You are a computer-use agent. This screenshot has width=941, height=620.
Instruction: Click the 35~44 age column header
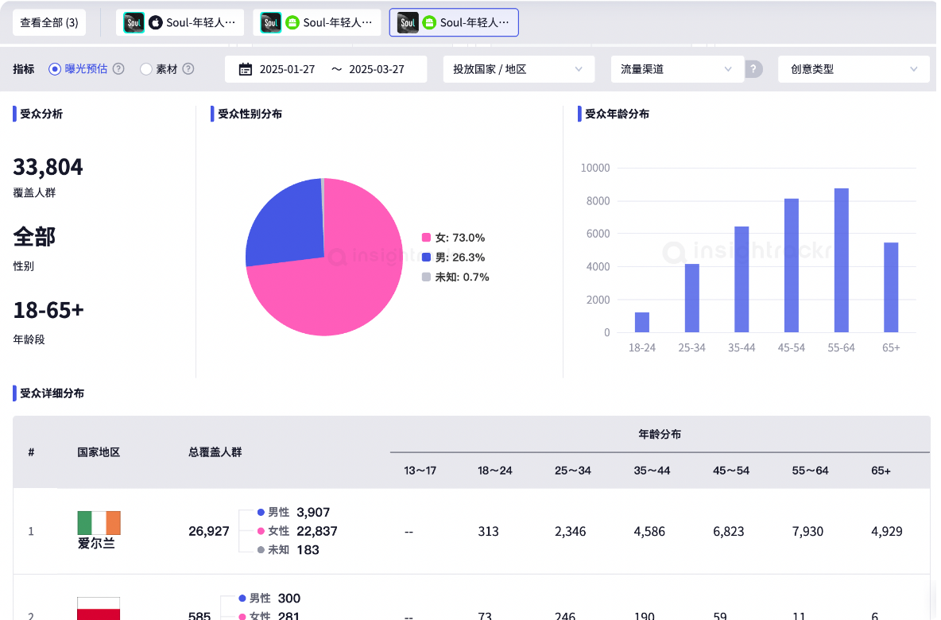pos(652,471)
